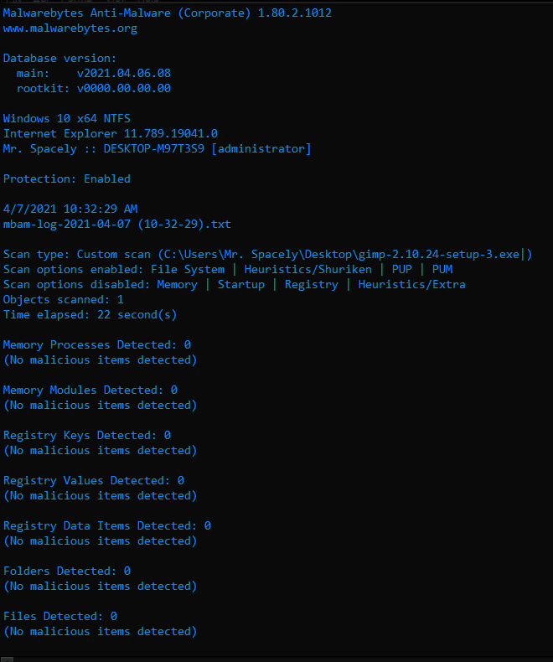The height and width of the screenshot is (662, 553).
Task: Click the main database version v2021.04.06.08
Action: [x=124, y=74]
